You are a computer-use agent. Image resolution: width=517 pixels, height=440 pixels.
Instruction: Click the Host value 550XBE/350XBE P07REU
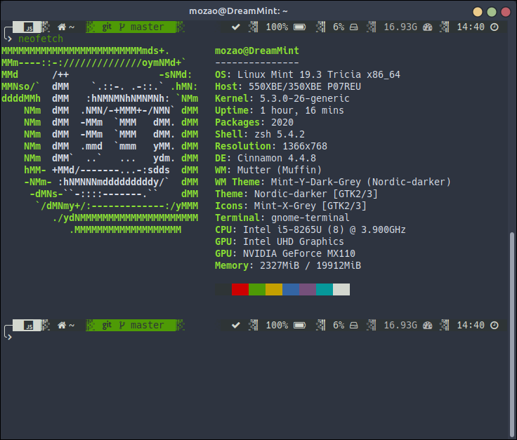point(305,86)
